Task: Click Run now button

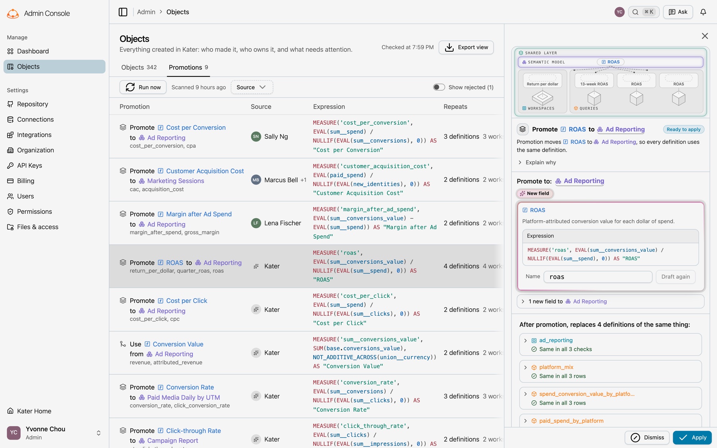Action: click(143, 87)
